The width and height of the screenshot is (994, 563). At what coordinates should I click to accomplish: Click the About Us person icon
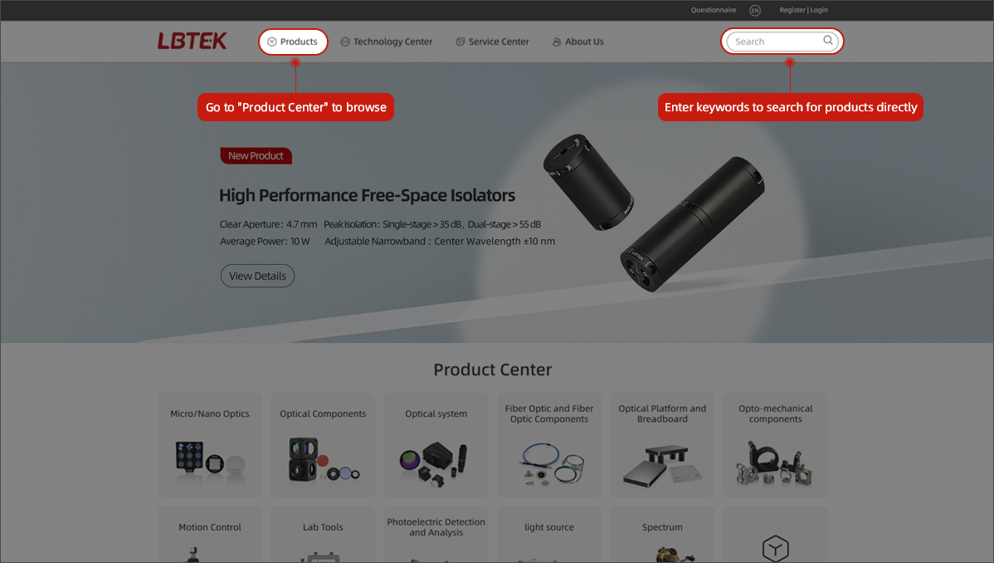pyautogui.click(x=557, y=42)
